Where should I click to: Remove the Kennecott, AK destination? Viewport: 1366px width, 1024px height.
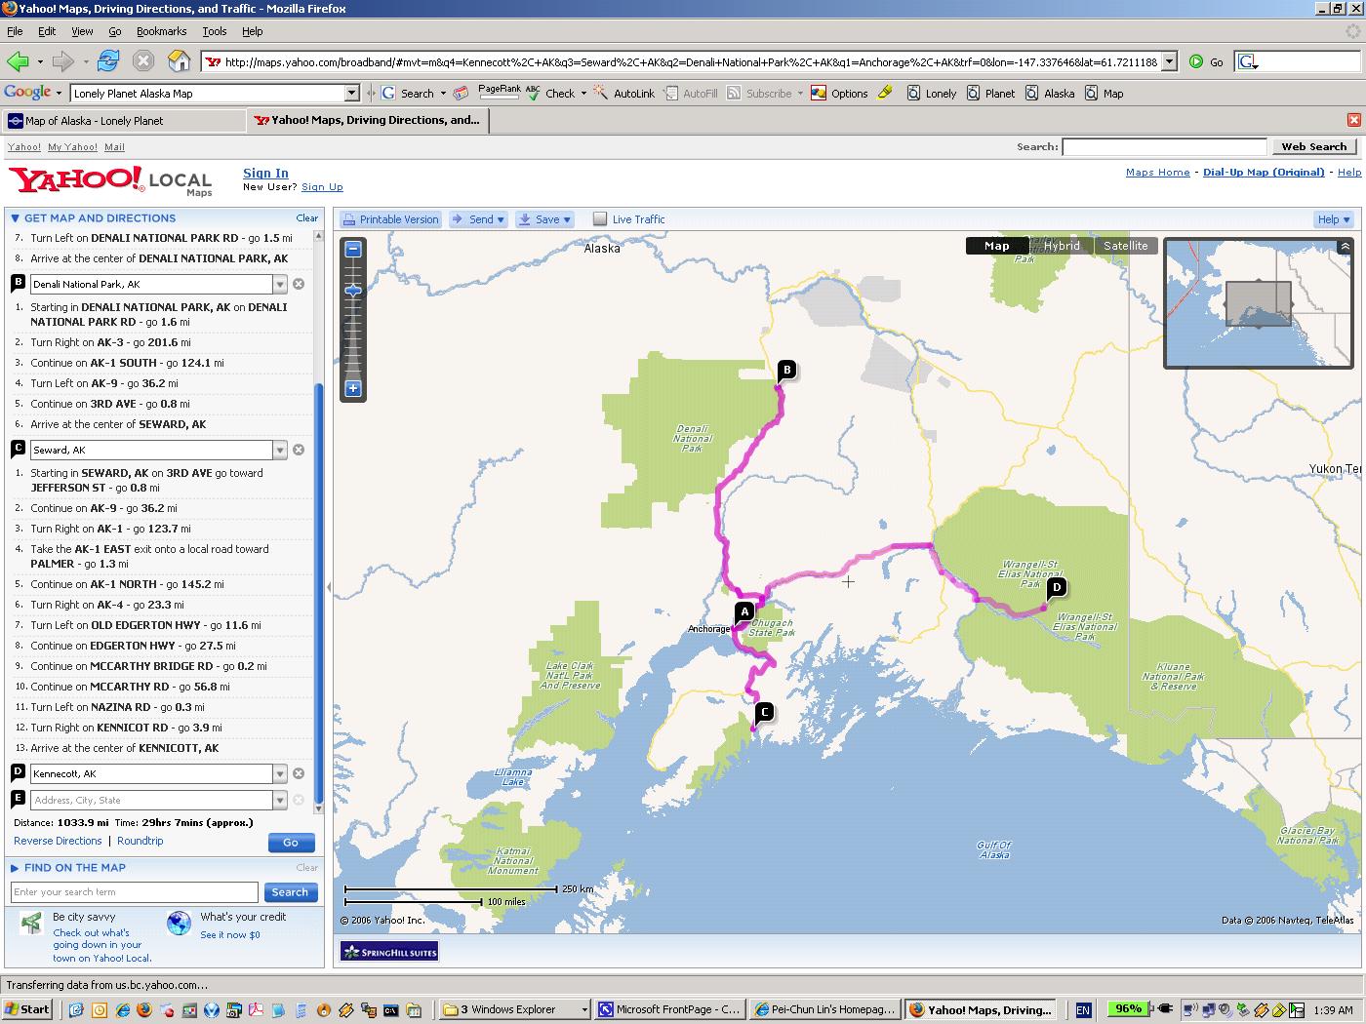299,773
